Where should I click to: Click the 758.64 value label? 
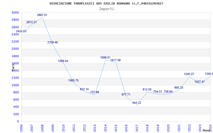(168, 92)
